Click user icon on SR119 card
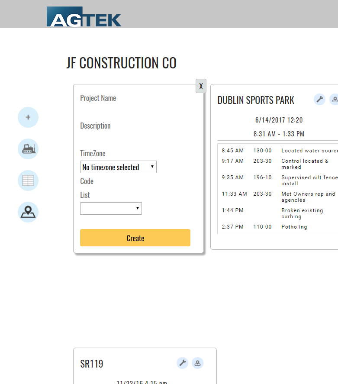 (197, 363)
